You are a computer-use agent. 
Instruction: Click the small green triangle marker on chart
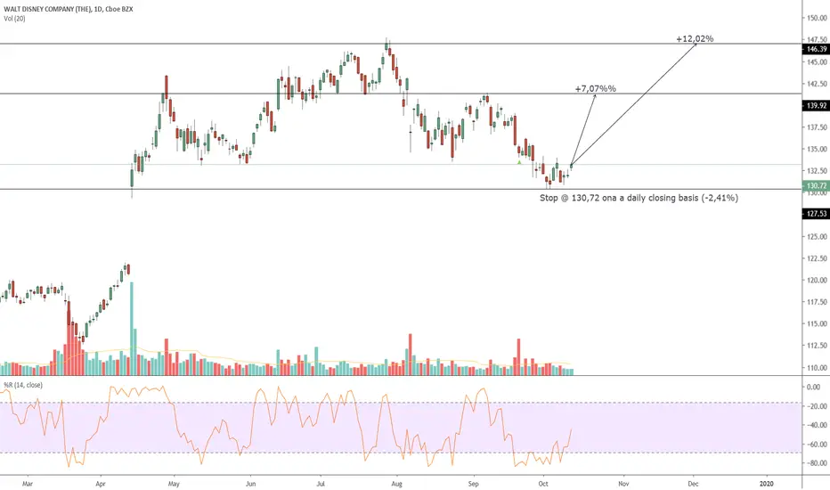click(x=519, y=161)
